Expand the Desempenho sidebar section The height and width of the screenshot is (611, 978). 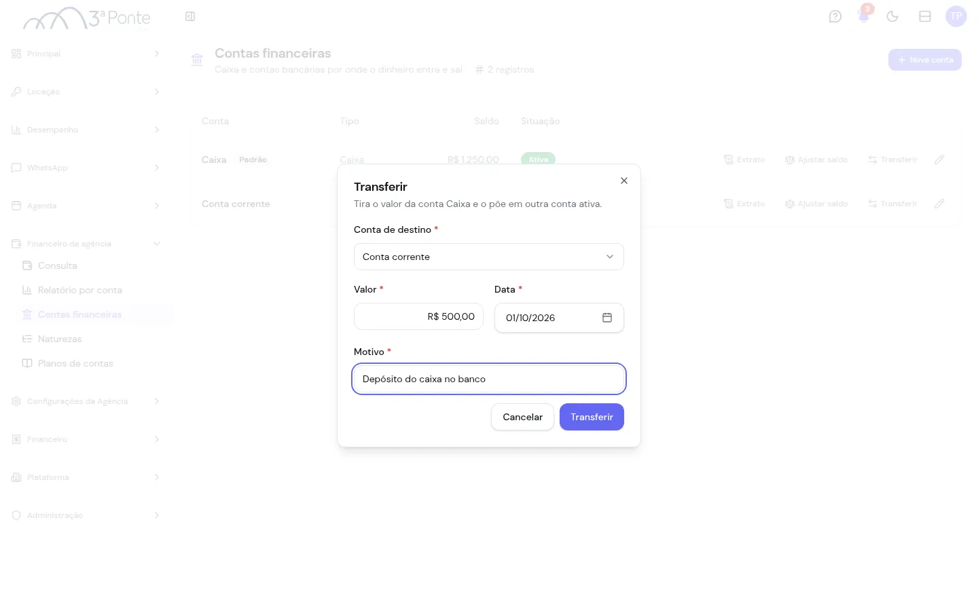pyautogui.click(x=87, y=130)
